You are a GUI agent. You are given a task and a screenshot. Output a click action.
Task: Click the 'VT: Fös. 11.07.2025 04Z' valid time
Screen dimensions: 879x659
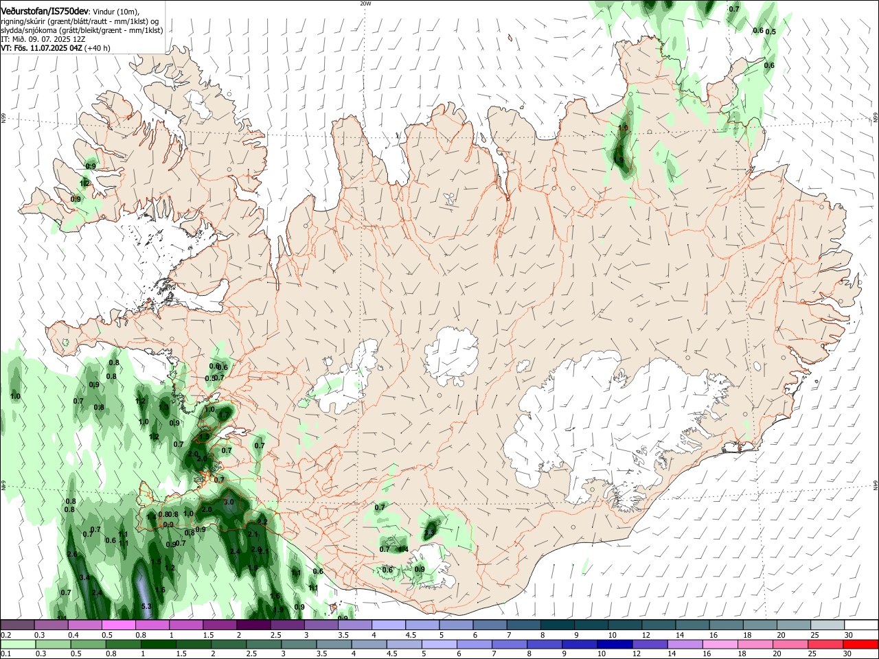[41, 48]
